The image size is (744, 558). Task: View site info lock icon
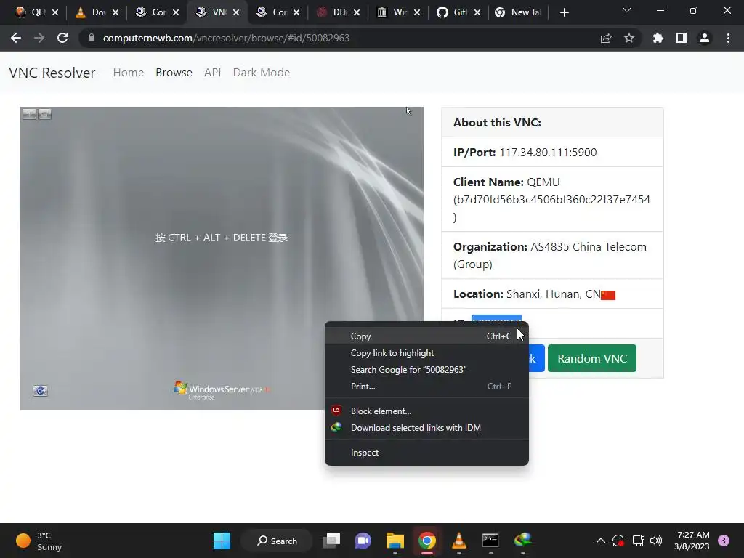pyautogui.click(x=91, y=38)
